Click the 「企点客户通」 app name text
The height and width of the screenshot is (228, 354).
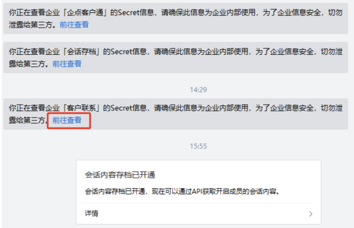[85, 12]
